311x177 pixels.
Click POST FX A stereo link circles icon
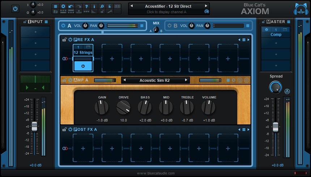click(65, 149)
